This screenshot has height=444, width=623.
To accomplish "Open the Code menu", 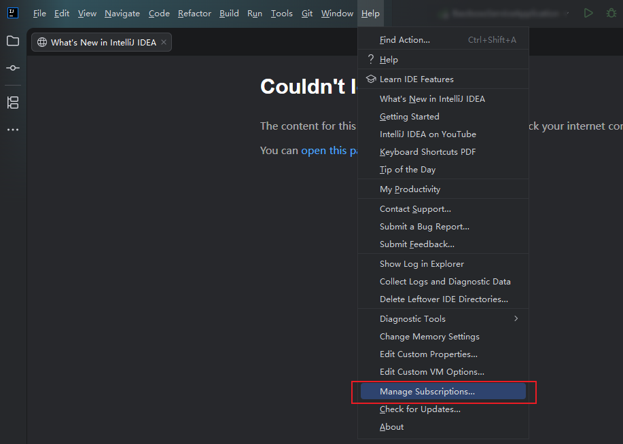I will pyautogui.click(x=159, y=14).
